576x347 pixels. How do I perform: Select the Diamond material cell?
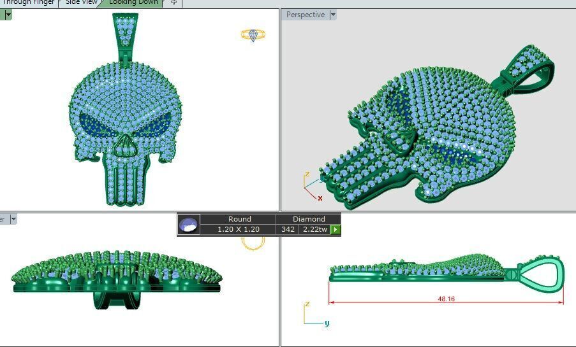(309, 219)
